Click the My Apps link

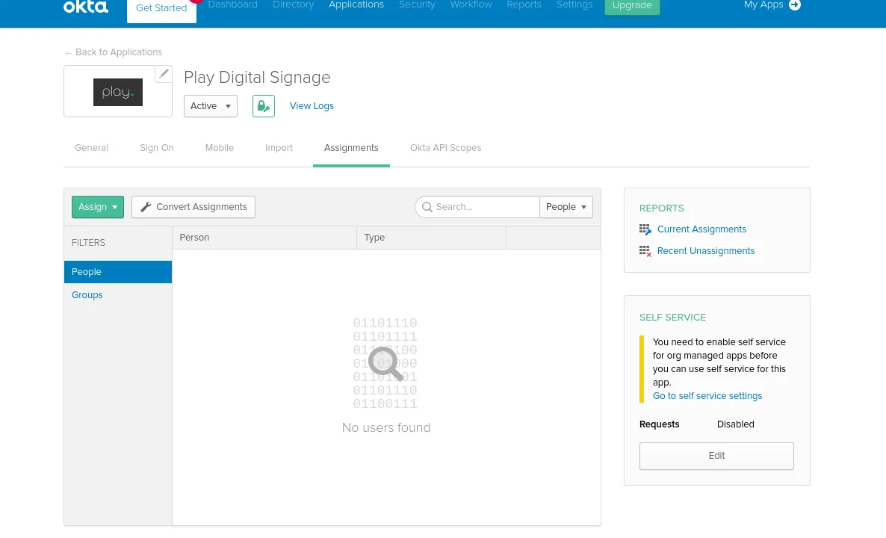pyautogui.click(x=763, y=4)
